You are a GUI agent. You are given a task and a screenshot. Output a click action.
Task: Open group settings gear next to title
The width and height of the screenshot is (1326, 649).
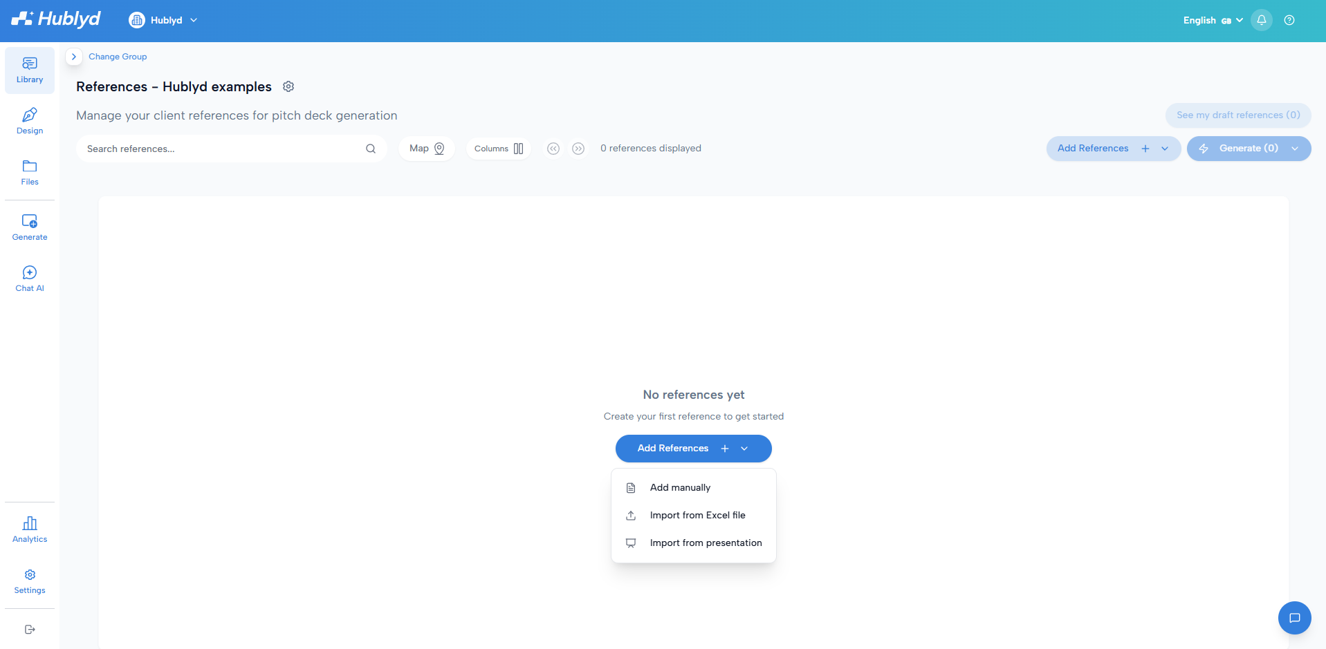coord(288,86)
